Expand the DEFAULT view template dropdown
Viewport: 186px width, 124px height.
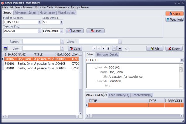tap(182, 60)
